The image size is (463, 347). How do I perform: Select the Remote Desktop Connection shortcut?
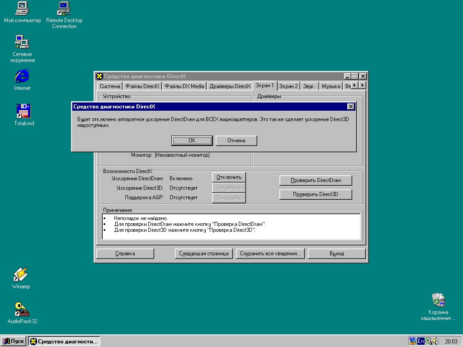pyautogui.click(x=64, y=8)
